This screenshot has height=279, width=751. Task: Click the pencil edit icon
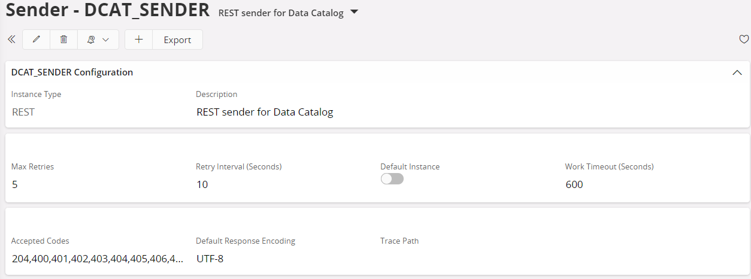pyautogui.click(x=37, y=40)
